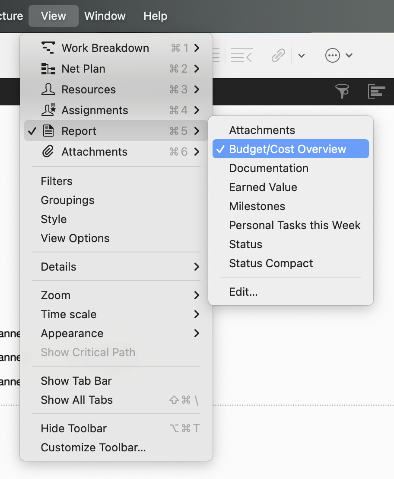Choose Earned Value report
This screenshot has height=479, width=394.
[x=263, y=187]
